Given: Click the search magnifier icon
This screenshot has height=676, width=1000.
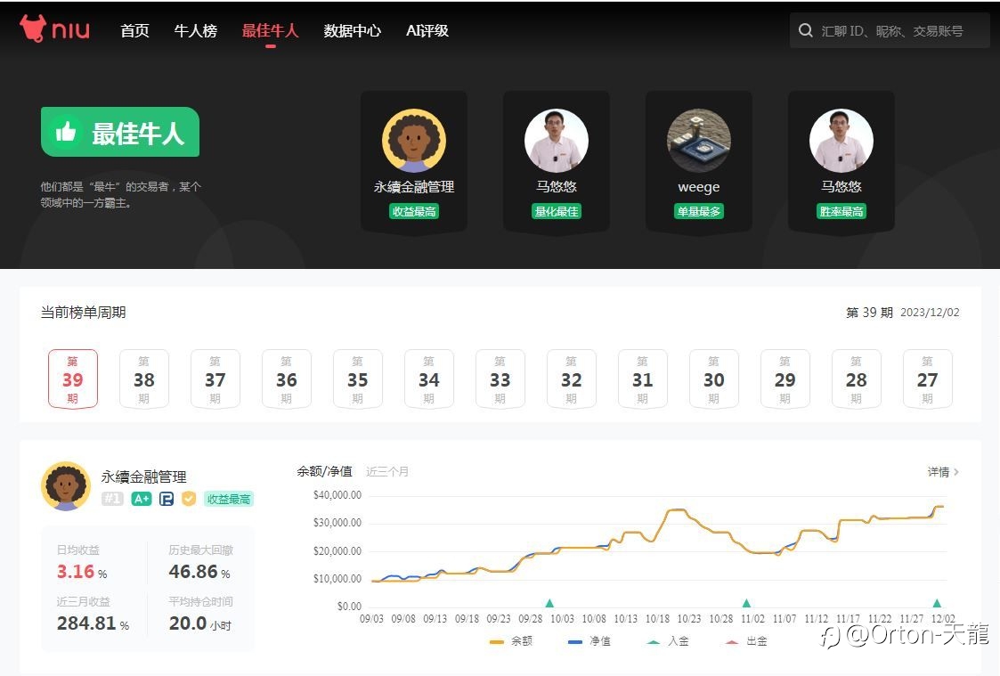Looking at the screenshot, I should [x=806, y=30].
